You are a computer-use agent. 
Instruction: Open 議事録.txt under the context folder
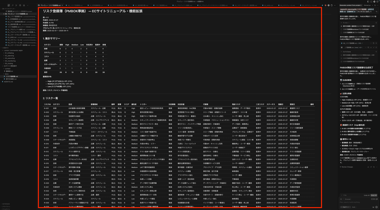click(19, 71)
